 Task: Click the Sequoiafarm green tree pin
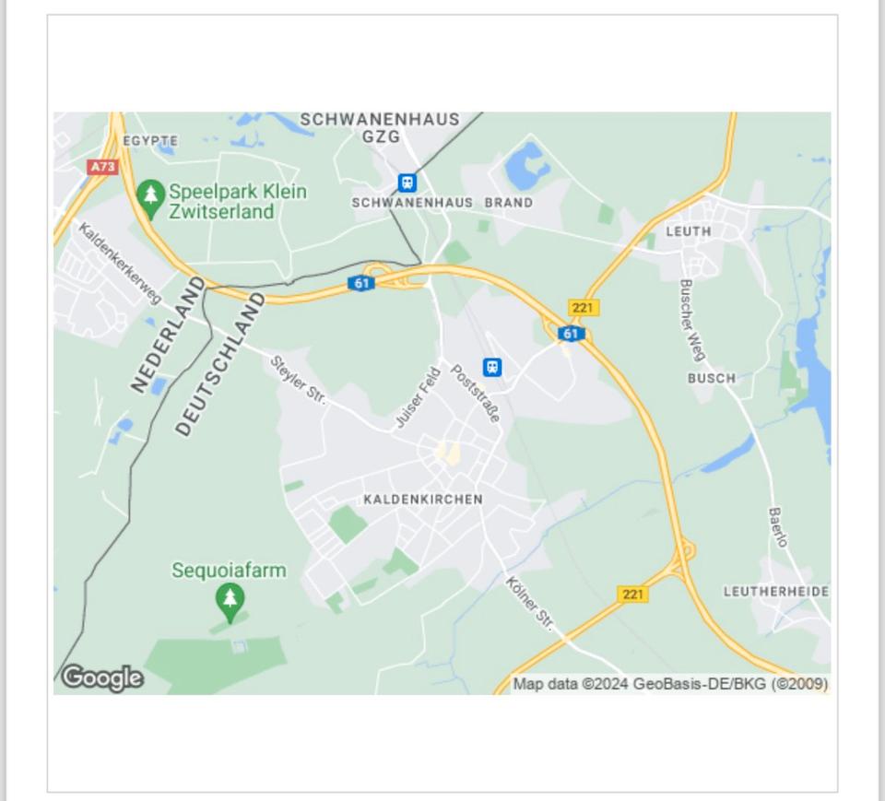(230, 603)
